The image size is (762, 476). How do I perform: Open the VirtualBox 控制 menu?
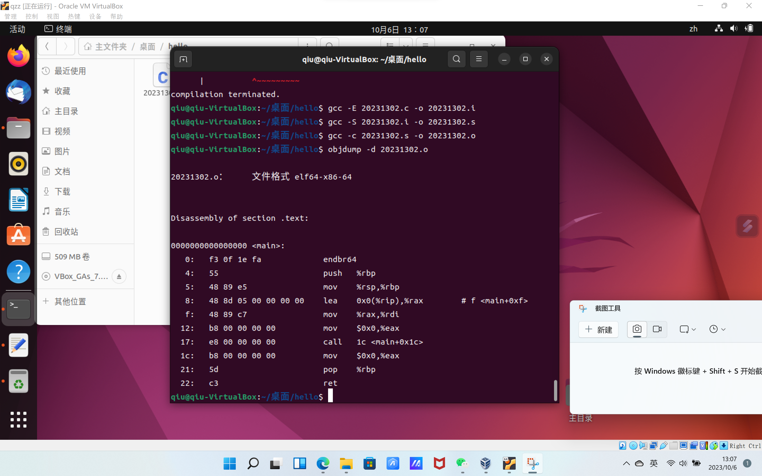(31, 16)
